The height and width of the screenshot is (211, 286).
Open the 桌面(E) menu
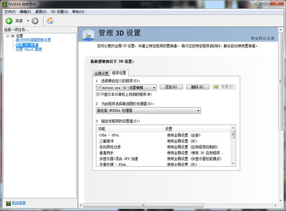tap(41, 12)
